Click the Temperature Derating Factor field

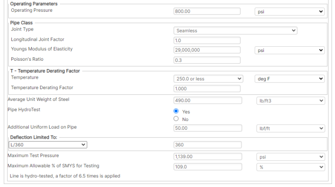(x=207, y=89)
